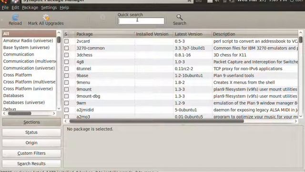305x172 pixels.
Task: Click the Status filter button
Action: (x=31, y=132)
